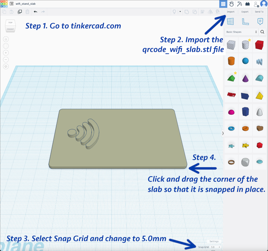Image resolution: width=268 pixels, height=251 pixels.
Task: Switch to Sim Lab mode icon
Action: click(232, 4)
